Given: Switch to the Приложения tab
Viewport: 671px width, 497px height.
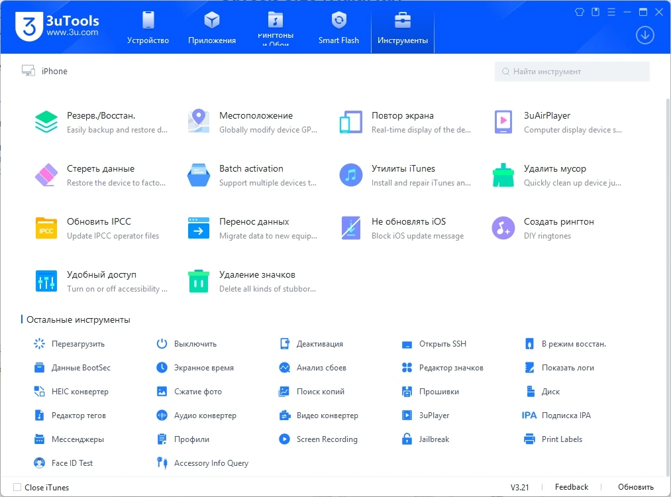Looking at the screenshot, I should (x=212, y=28).
